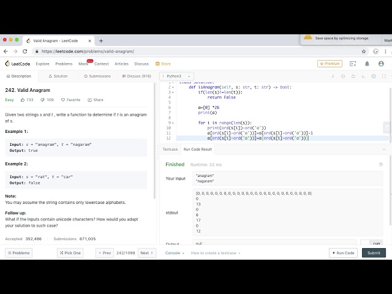Screen dimensions: 392x294
Task: Open Explore in the top navigation
Action: point(42,64)
